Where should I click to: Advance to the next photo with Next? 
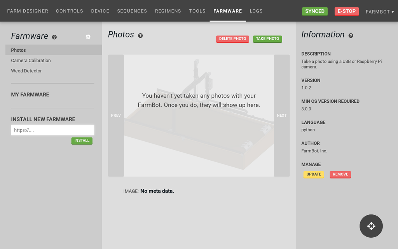tap(282, 116)
